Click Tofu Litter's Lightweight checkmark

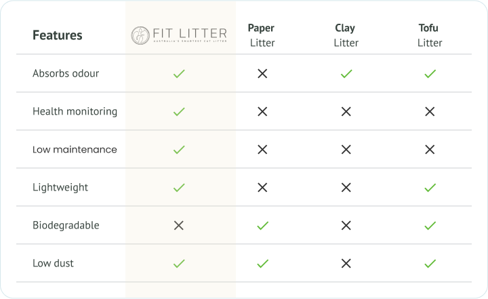click(x=430, y=187)
